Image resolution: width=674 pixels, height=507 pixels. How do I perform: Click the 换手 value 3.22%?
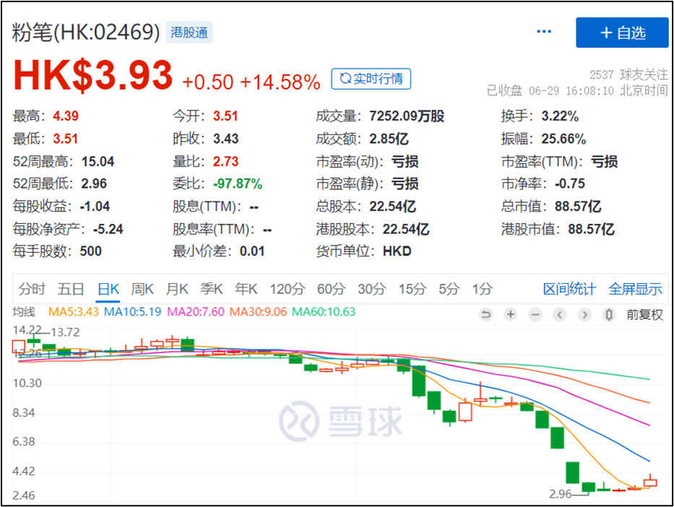click(560, 116)
